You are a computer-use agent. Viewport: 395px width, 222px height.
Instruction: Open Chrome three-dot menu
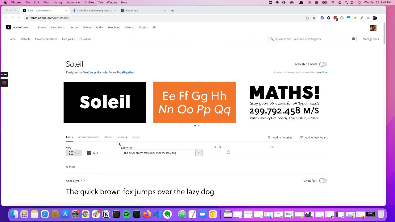(x=381, y=18)
